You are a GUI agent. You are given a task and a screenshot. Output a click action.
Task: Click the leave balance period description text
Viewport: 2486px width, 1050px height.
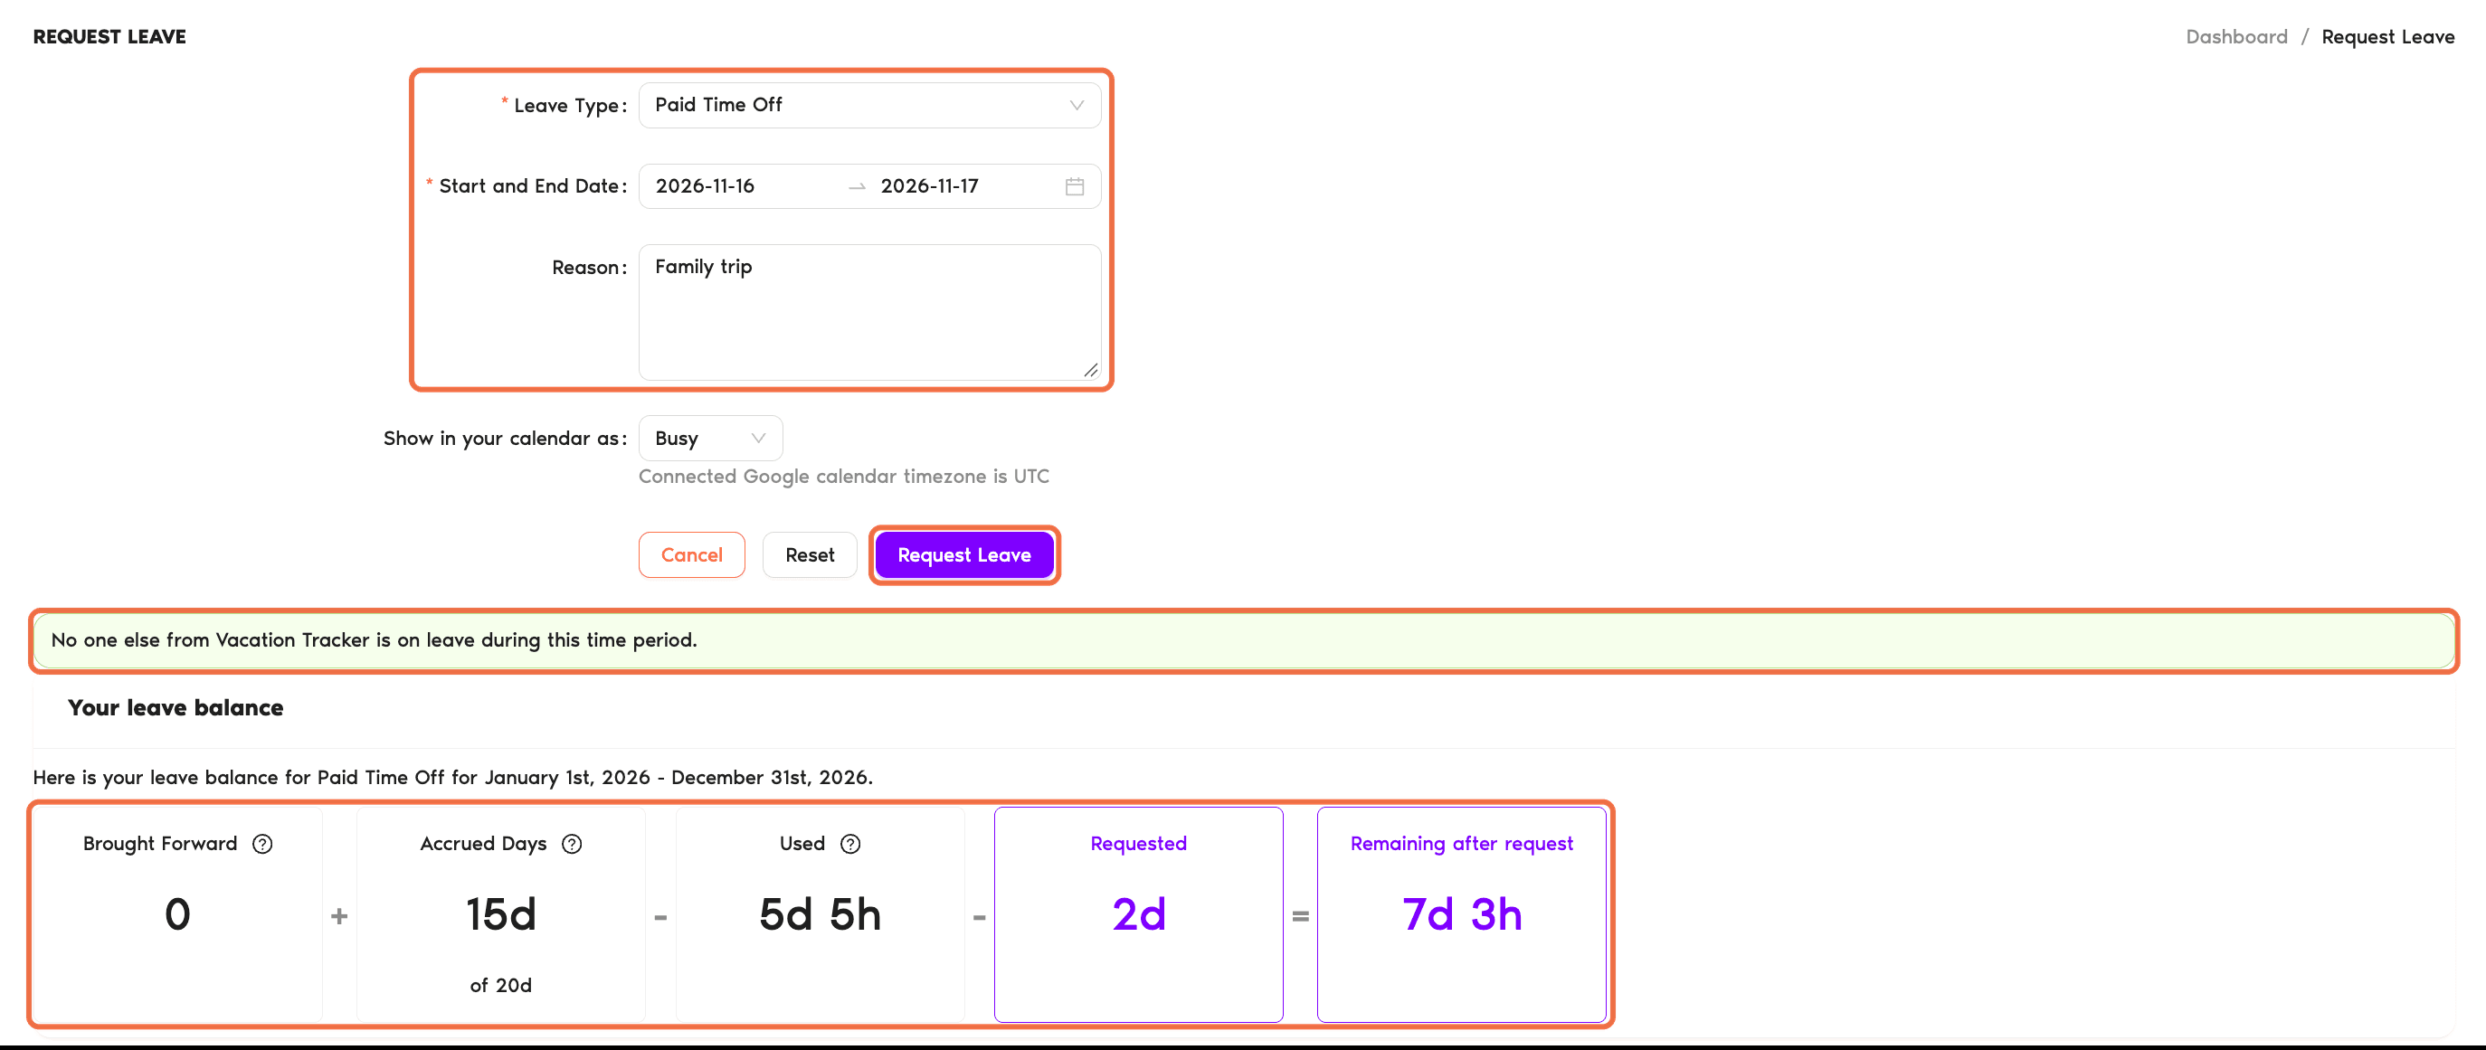point(452,777)
